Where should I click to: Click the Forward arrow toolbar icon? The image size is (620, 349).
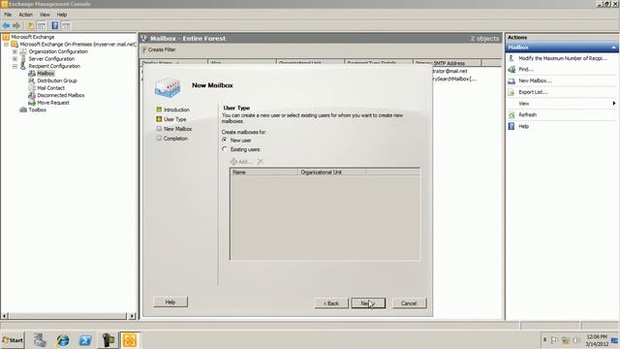click(16, 26)
